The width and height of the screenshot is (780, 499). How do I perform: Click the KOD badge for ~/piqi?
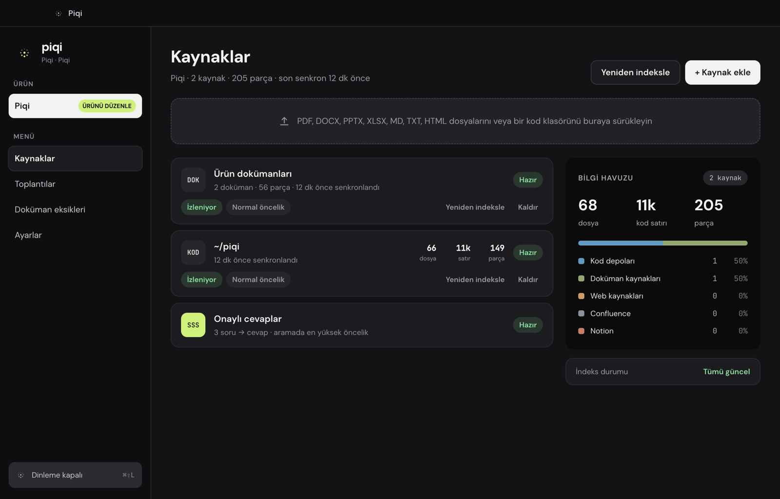(x=193, y=253)
